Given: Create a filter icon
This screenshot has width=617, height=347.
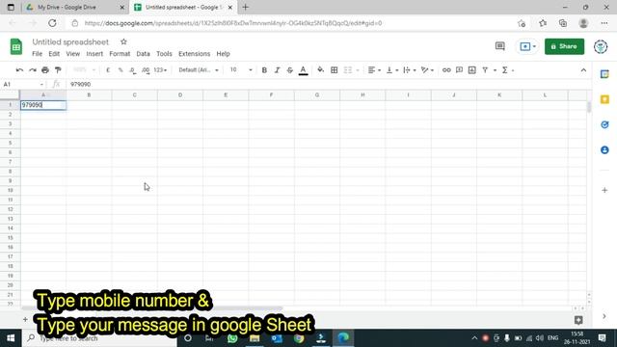Looking at the screenshot, I should (x=485, y=70).
